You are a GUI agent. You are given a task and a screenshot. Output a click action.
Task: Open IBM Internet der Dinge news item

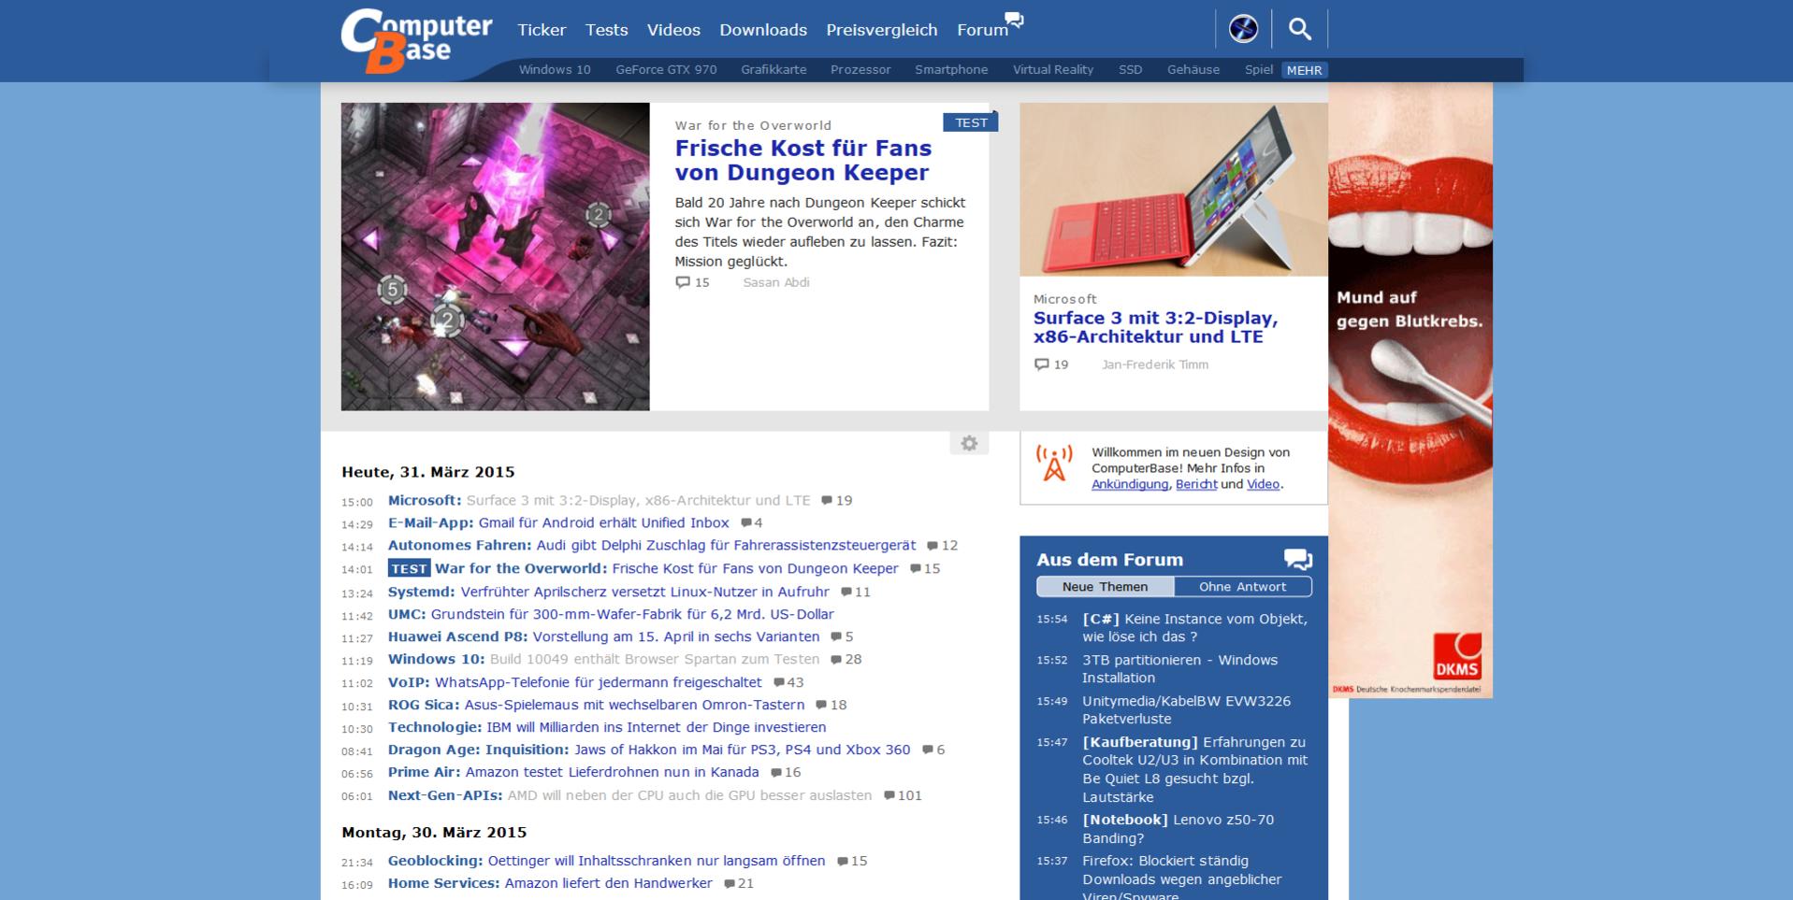pyautogui.click(x=657, y=728)
